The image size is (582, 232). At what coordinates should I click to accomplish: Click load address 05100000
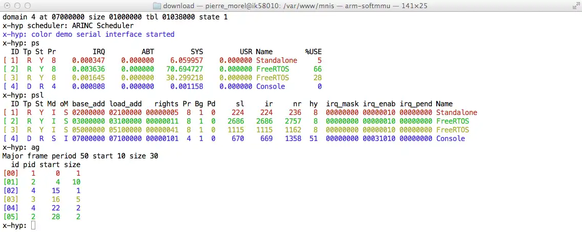tap(125, 130)
